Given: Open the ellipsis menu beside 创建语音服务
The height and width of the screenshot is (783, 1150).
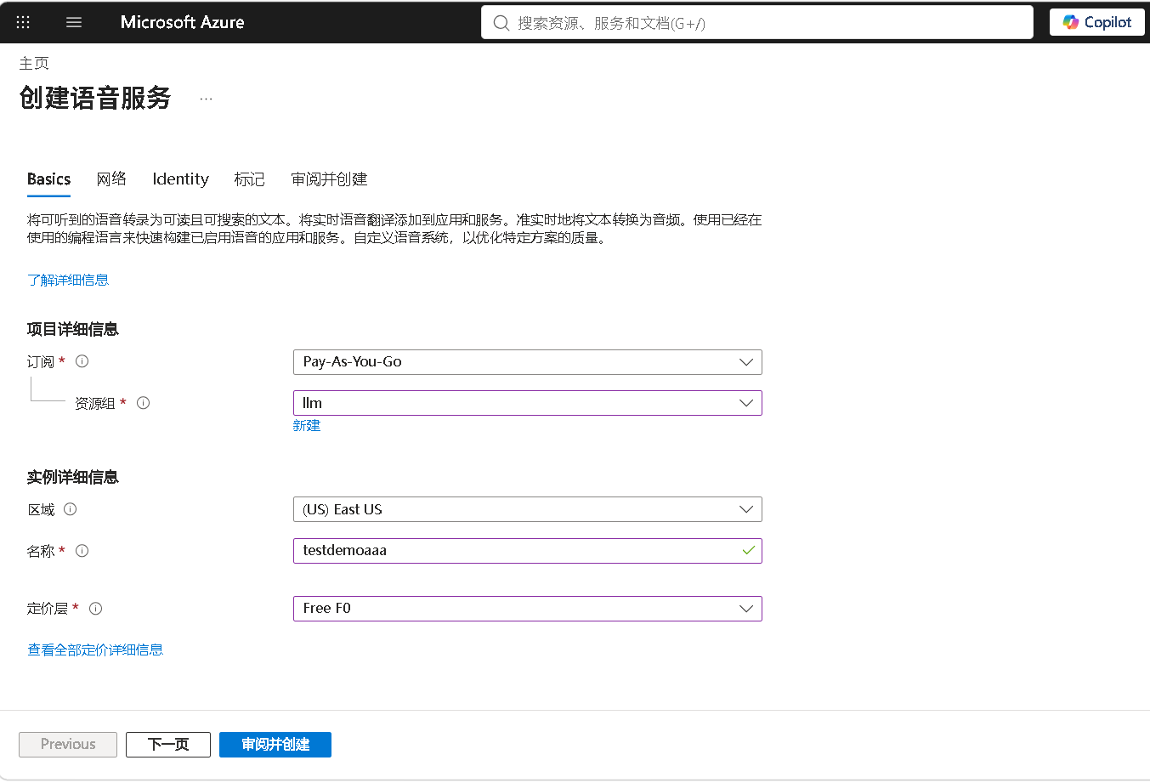Looking at the screenshot, I should pos(206,99).
